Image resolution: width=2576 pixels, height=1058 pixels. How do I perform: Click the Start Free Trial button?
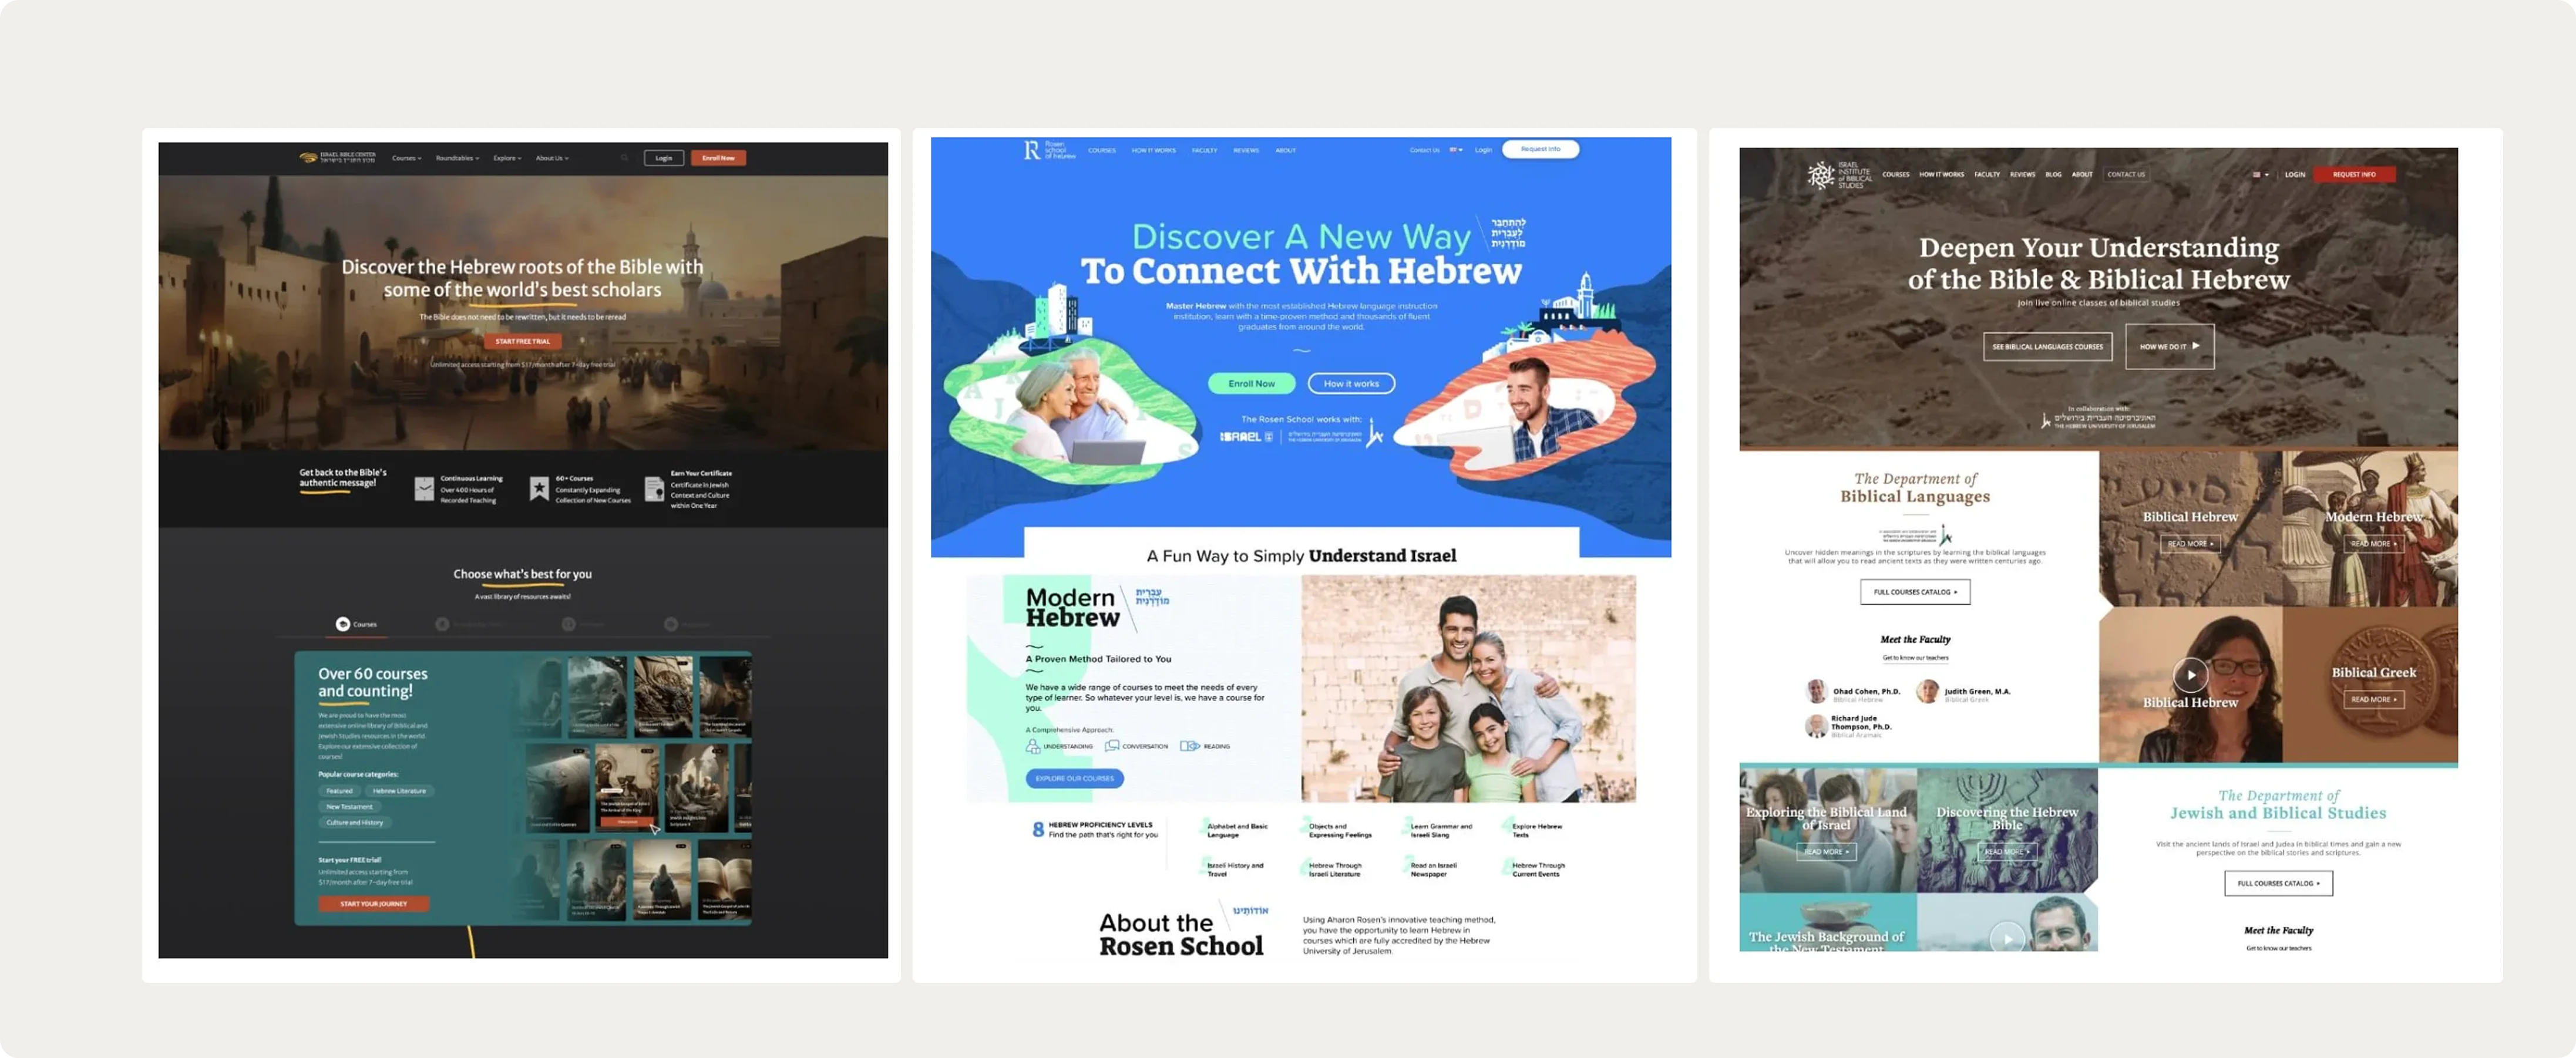click(523, 341)
